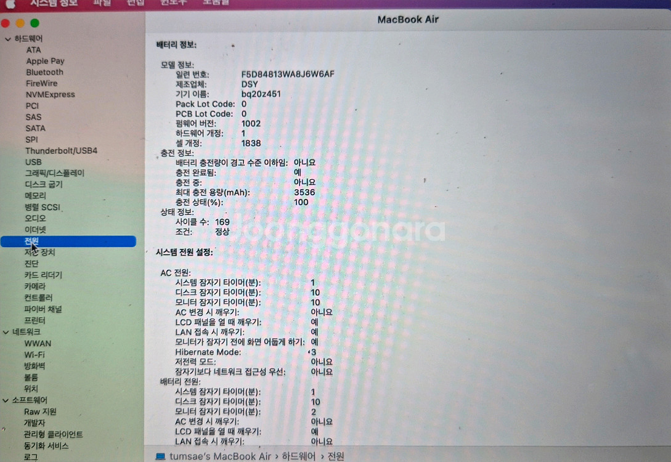Screen dimensions: 671x462
Task: Open 프린터 in the sidebar
Action: (35, 320)
